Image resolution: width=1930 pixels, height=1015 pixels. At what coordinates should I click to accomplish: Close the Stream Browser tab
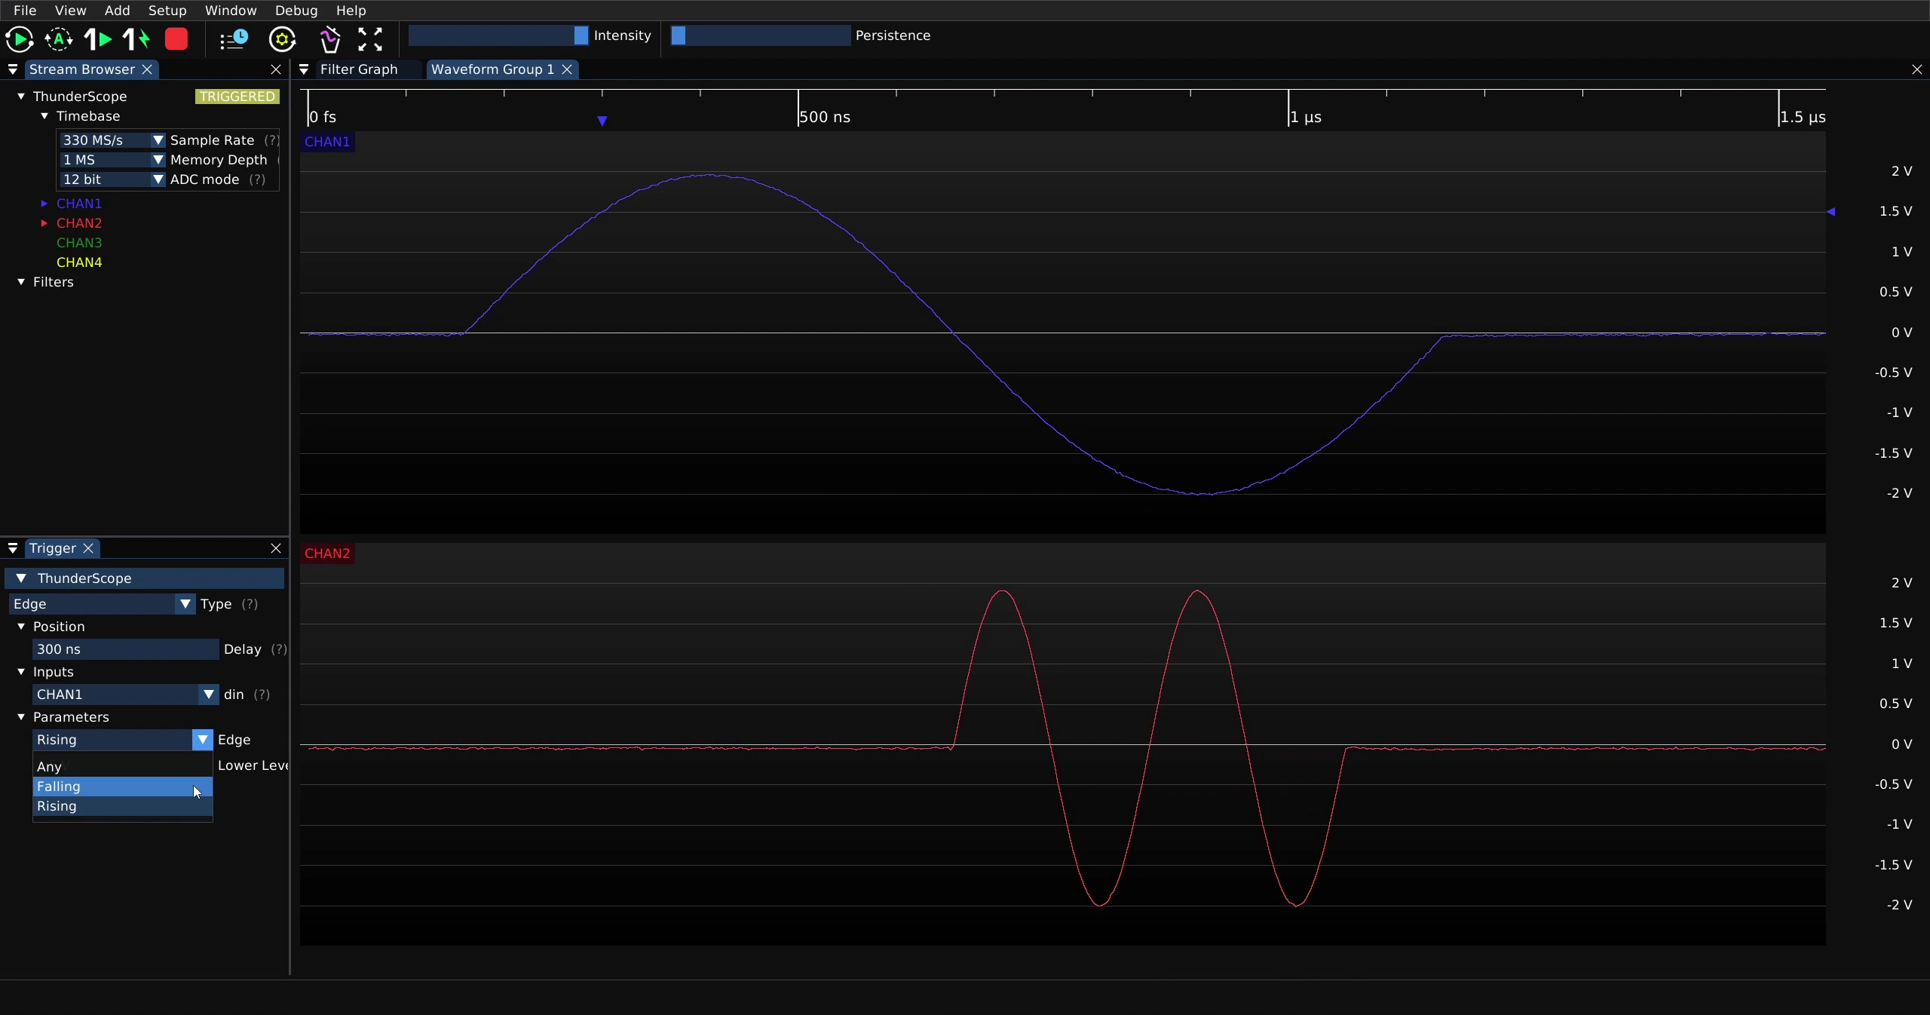[148, 69]
